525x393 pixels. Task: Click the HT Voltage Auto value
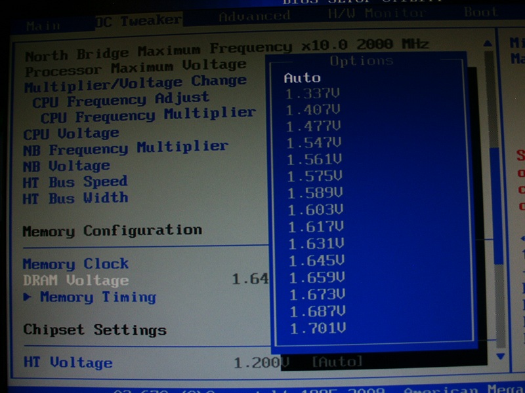(337, 362)
